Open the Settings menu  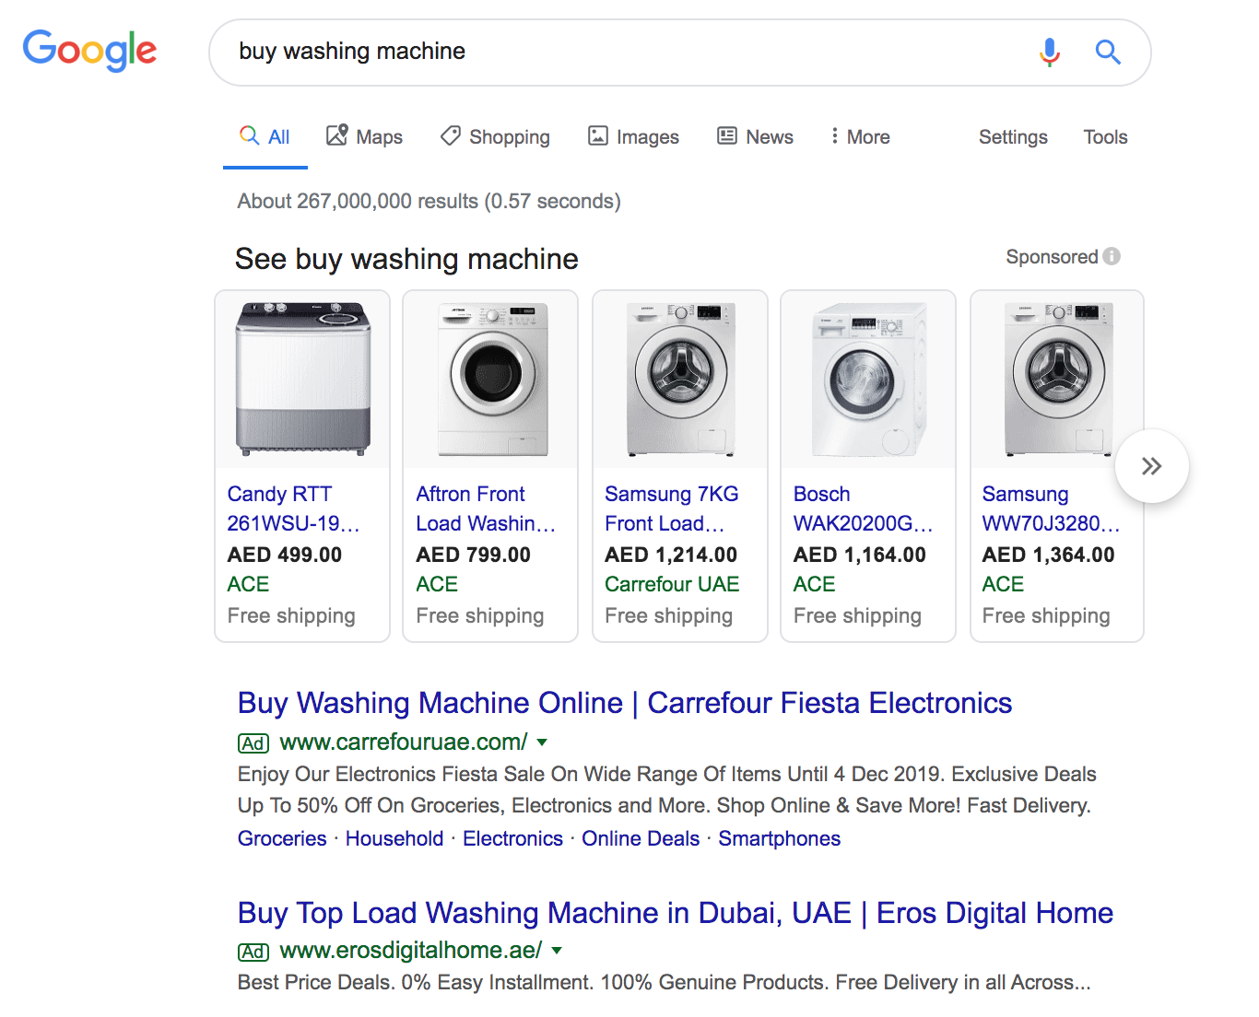(x=1013, y=137)
